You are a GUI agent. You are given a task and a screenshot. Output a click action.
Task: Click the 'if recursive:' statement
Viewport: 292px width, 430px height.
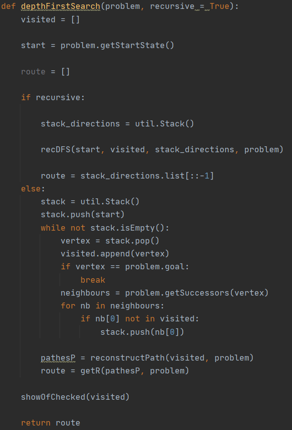click(53, 97)
